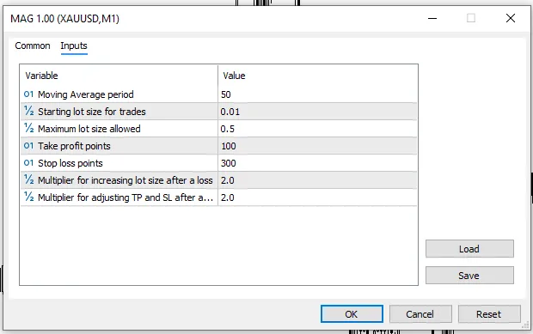Viewport: 533px width, 334px height.
Task: Load an input preset file
Action: pyautogui.click(x=469, y=249)
